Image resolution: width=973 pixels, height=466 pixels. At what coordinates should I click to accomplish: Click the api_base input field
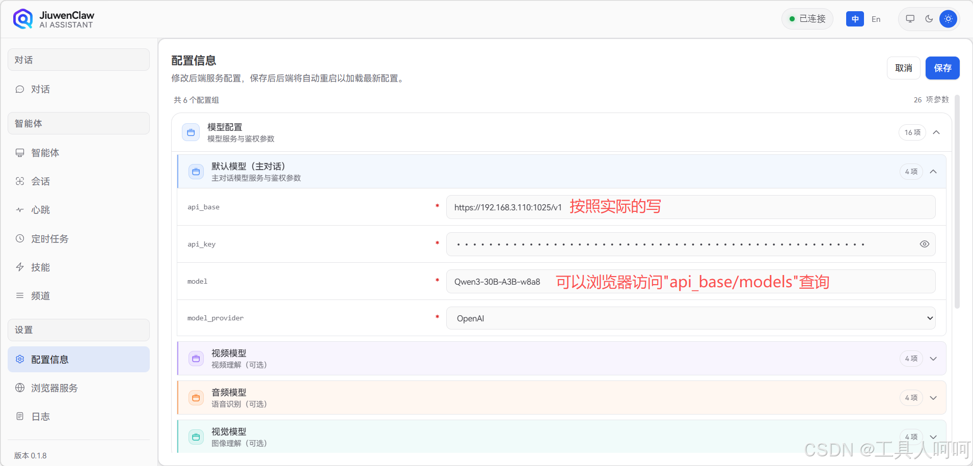pos(691,207)
